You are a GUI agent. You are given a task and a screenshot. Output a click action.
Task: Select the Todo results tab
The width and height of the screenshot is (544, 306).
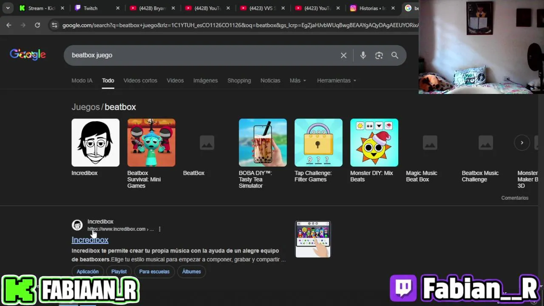108,80
